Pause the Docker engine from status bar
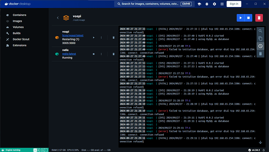Image resolution: width=269 pixels, height=152 pixels. (x=38, y=150)
